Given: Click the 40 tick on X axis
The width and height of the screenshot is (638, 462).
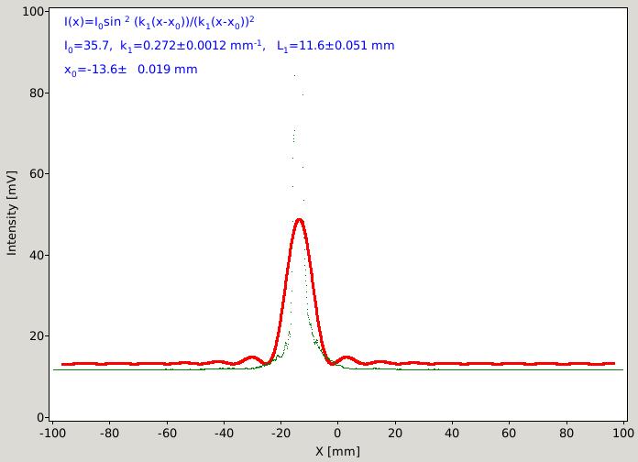Looking at the screenshot, I should tap(452, 433).
